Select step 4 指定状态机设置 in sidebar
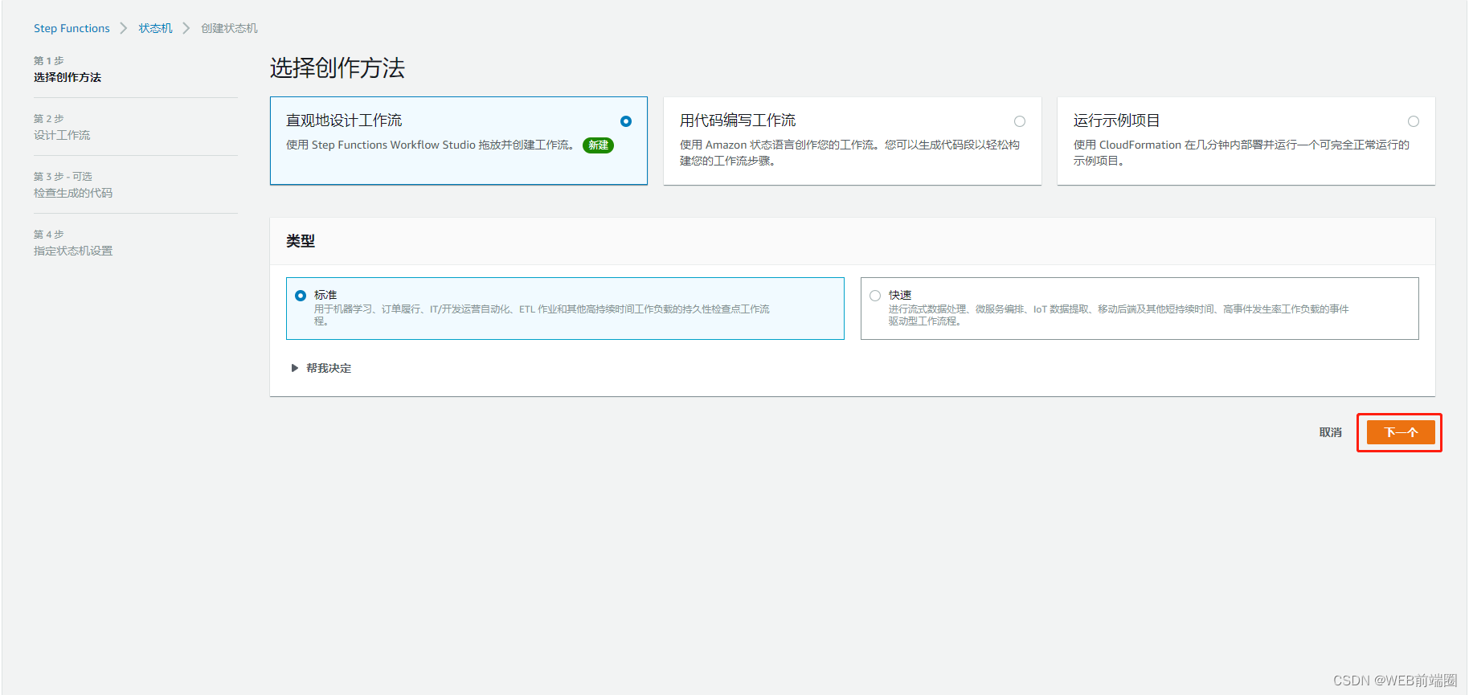The width and height of the screenshot is (1469, 695). coord(73,251)
